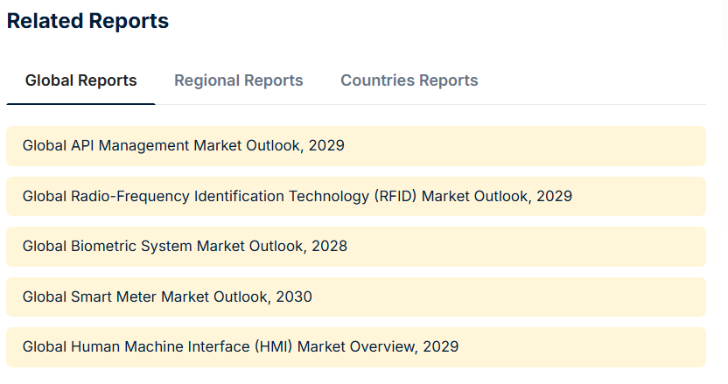Open Global Smart Meter Market Outlook report

click(x=356, y=297)
